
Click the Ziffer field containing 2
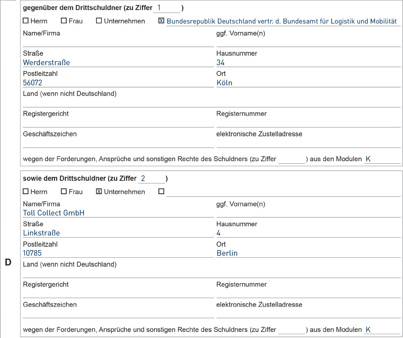[152, 178]
